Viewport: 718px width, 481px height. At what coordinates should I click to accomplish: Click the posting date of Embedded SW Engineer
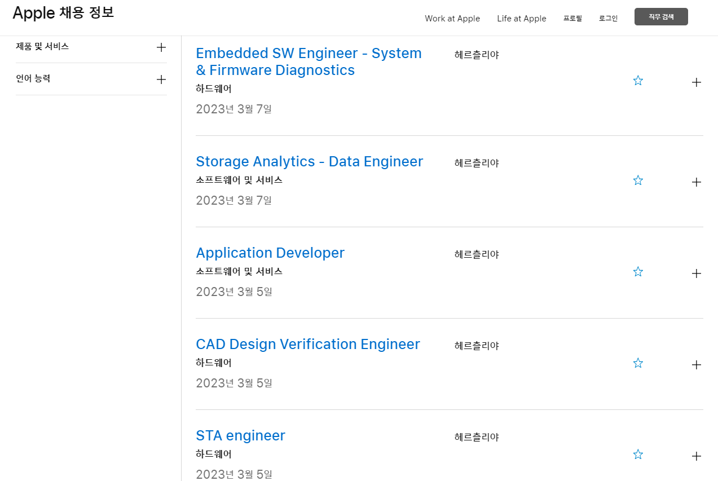234,109
